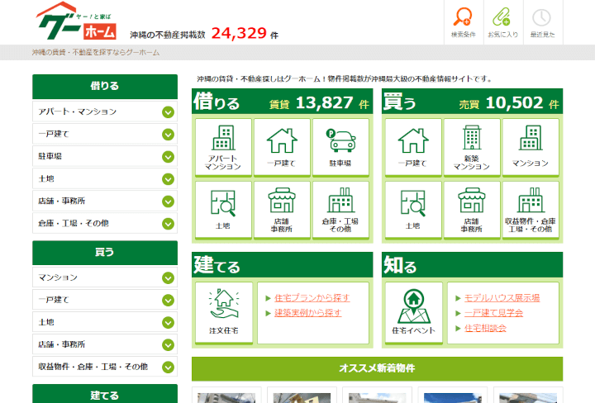The height and width of the screenshot is (403, 595).
Task: Select rent 土地 land icon
Action: (223, 210)
